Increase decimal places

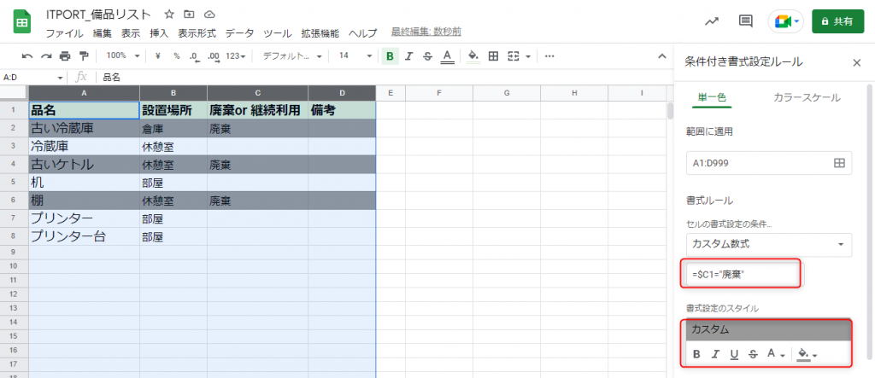[213, 56]
